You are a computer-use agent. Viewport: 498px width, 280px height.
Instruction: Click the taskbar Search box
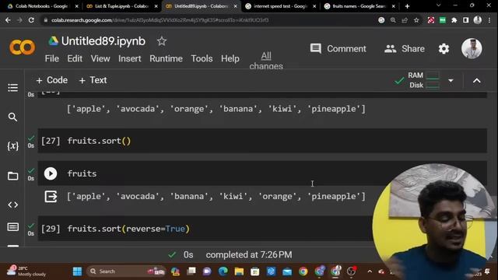pyautogui.click(x=126, y=271)
